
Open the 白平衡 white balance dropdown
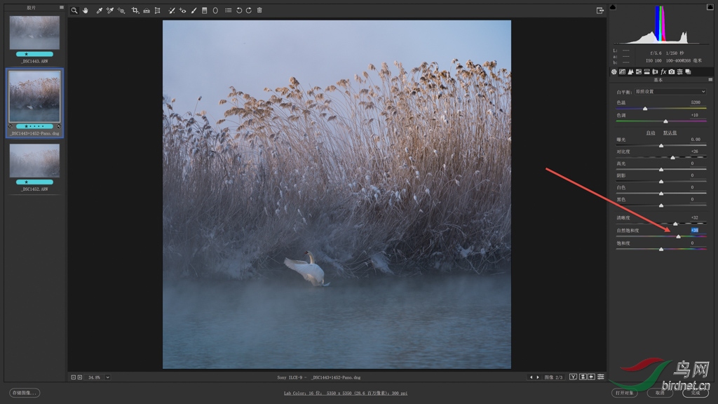(x=670, y=92)
